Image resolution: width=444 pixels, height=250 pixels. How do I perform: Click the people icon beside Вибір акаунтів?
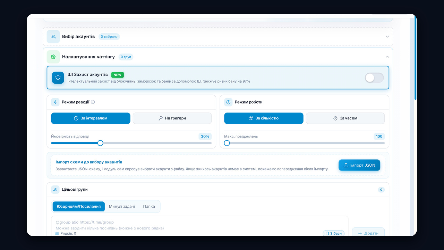pyautogui.click(x=53, y=36)
